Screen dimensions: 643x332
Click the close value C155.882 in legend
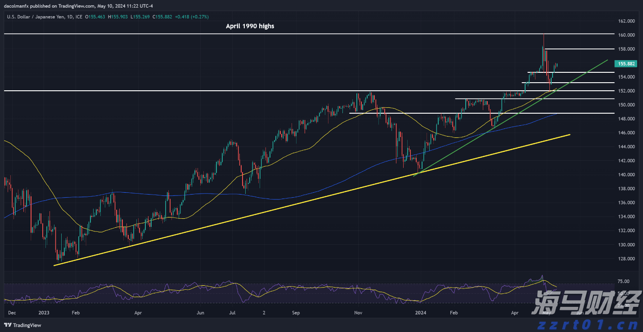(x=162, y=17)
